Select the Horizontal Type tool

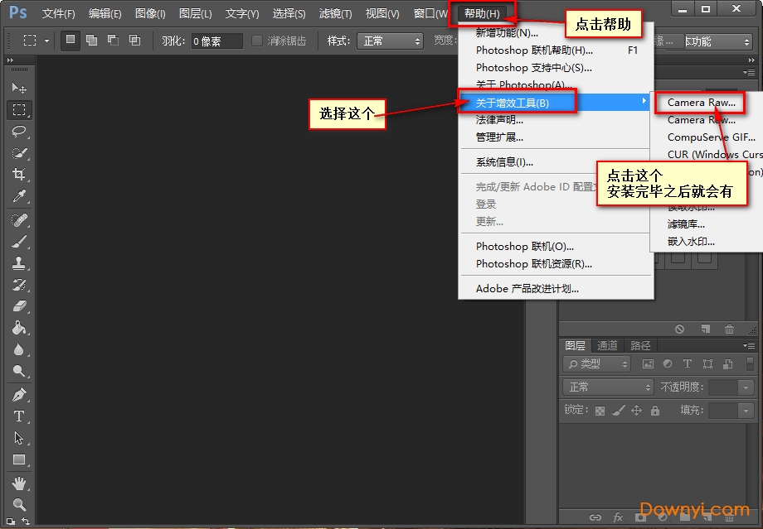tap(20, 416)
